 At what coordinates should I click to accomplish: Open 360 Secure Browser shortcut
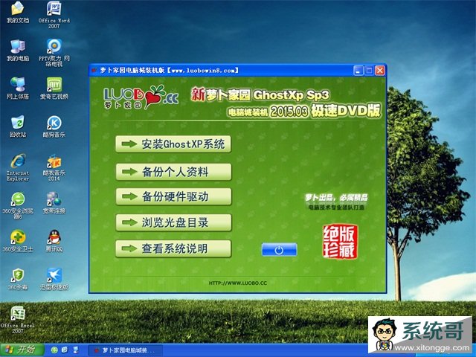(x=18, y=205)
